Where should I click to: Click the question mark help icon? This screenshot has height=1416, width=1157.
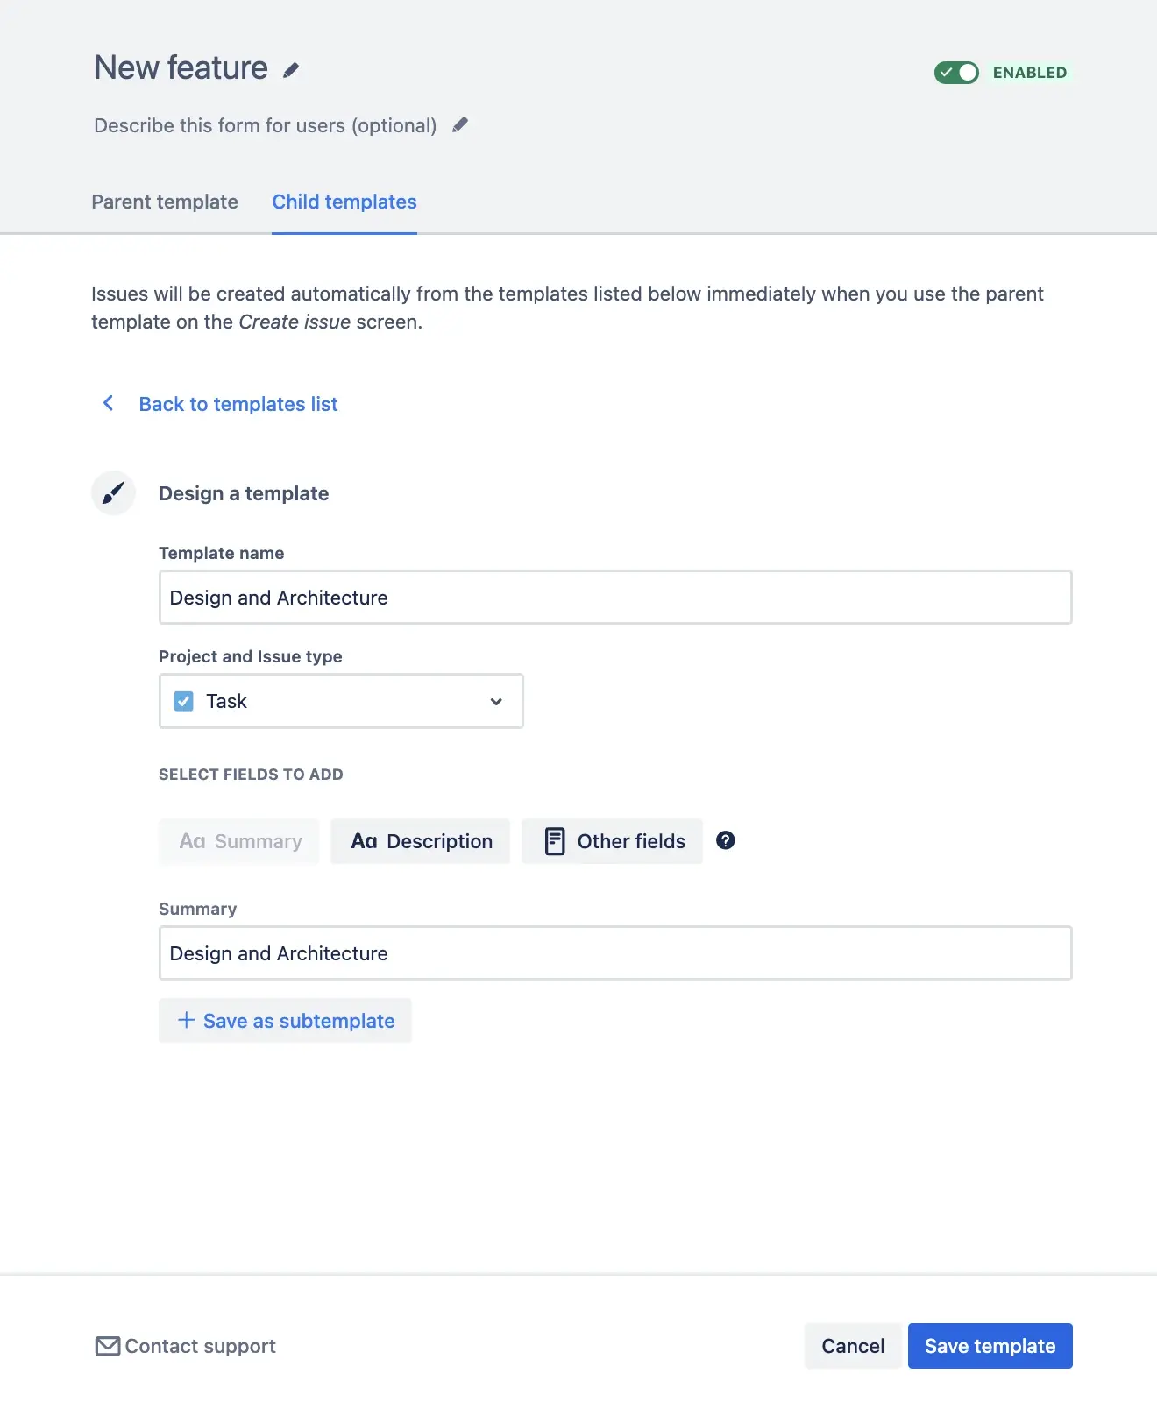tap(725, 840)
